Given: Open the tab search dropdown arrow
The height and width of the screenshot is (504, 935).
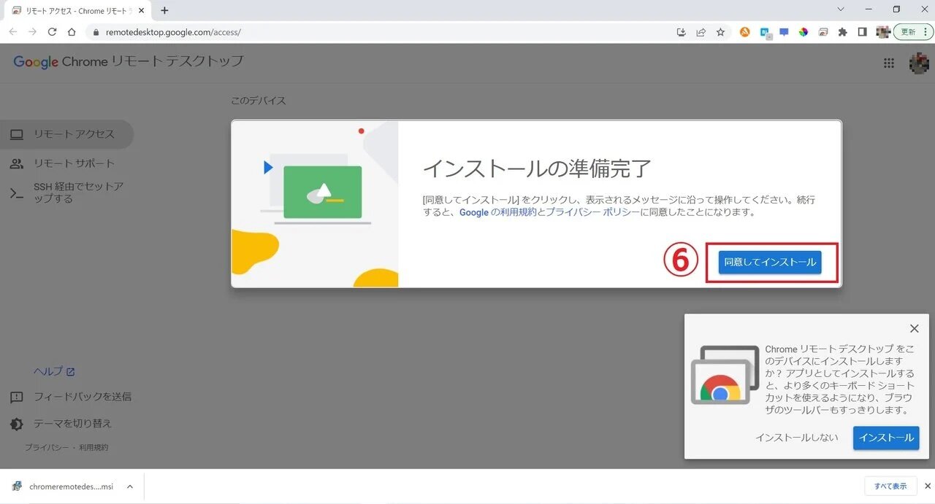Looking at the screenshot, I should tap(841, 9).
